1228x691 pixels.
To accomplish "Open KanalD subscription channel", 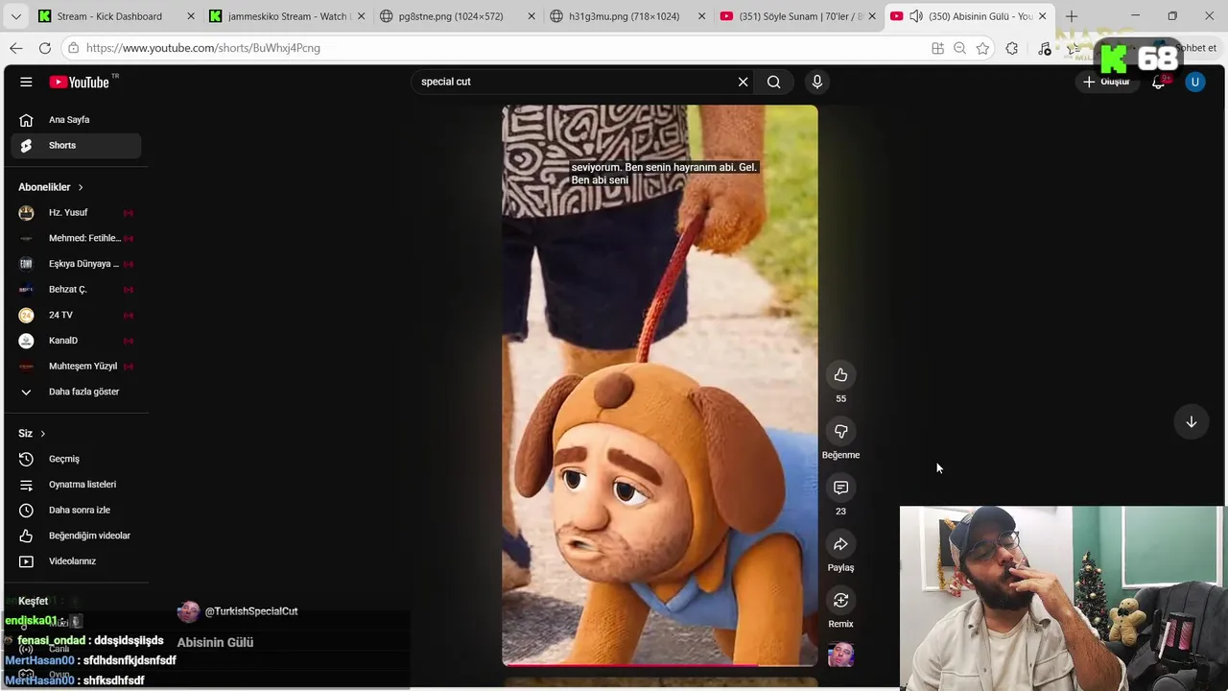I will click(77, 341).
